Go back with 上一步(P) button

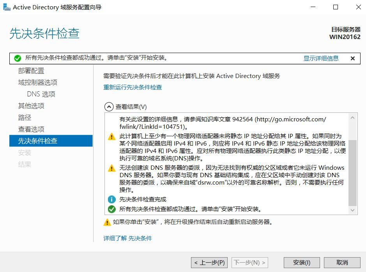[x=209, y=263]
